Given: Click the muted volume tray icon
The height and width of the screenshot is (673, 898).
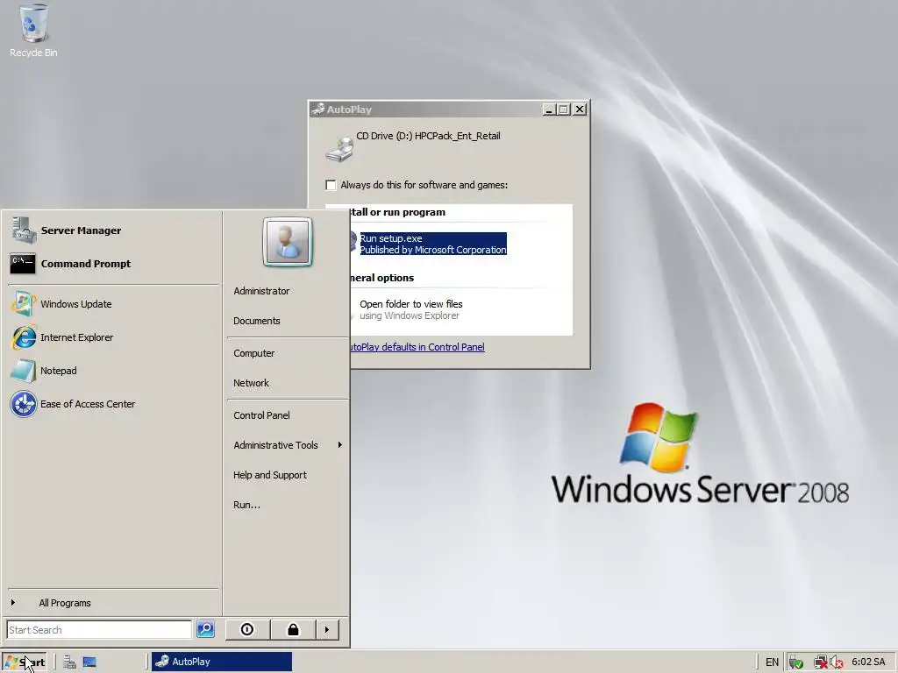Looking at the screenshot, I should (836, 662).
